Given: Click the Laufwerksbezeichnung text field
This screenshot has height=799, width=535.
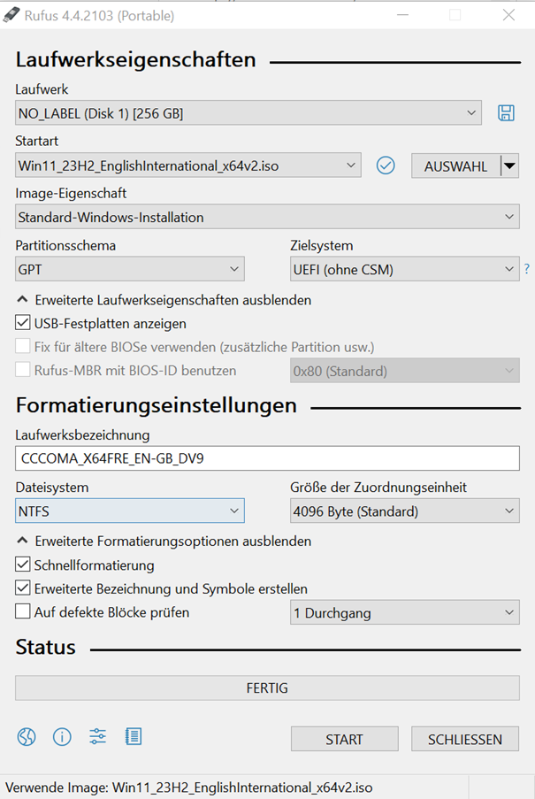Looking at the screenshot, I should point(267,458).
